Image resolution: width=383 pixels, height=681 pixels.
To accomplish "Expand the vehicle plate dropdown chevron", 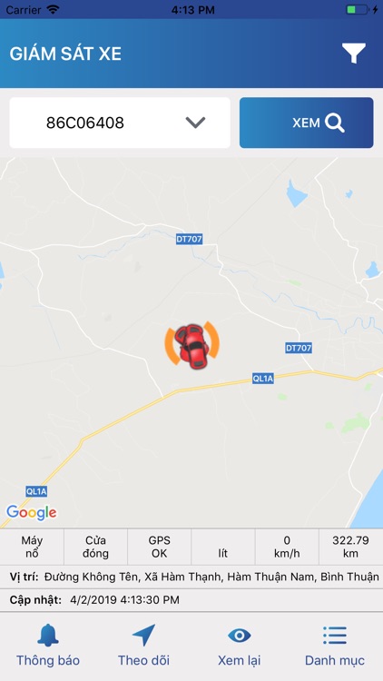I will point(195,123).
